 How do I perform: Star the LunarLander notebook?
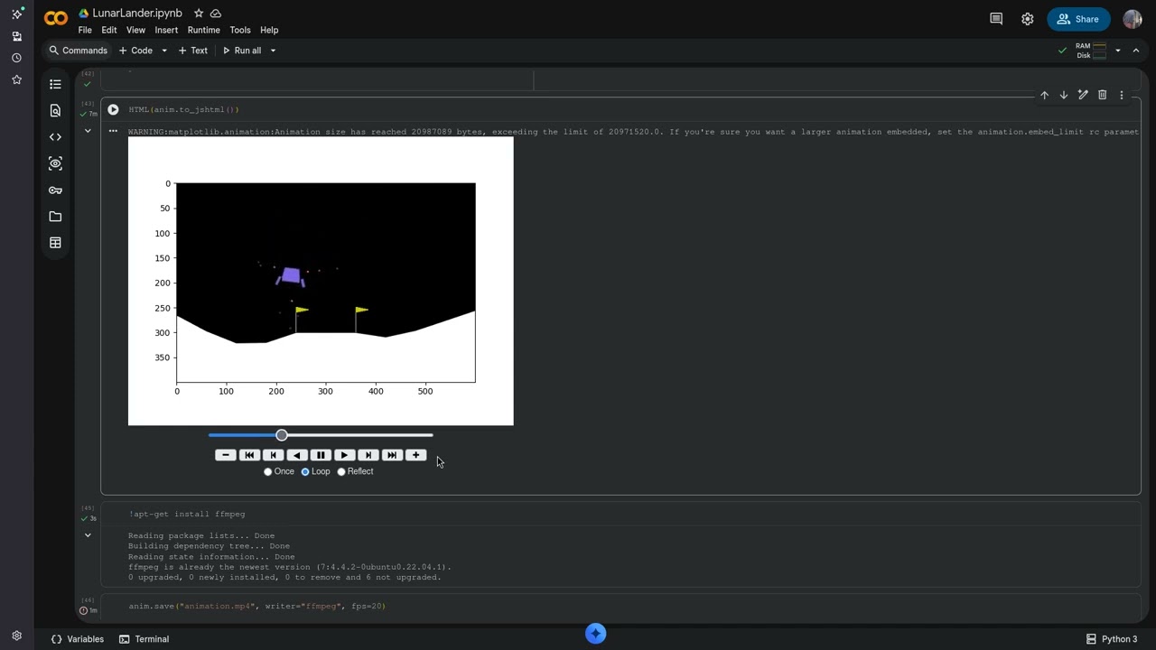coord(199,14)
